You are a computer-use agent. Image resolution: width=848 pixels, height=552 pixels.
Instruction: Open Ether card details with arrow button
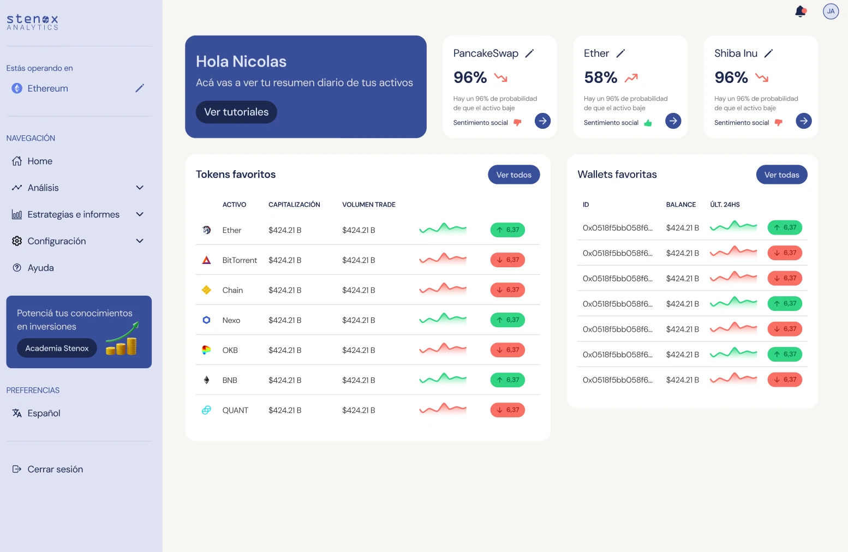click(673, 121)
